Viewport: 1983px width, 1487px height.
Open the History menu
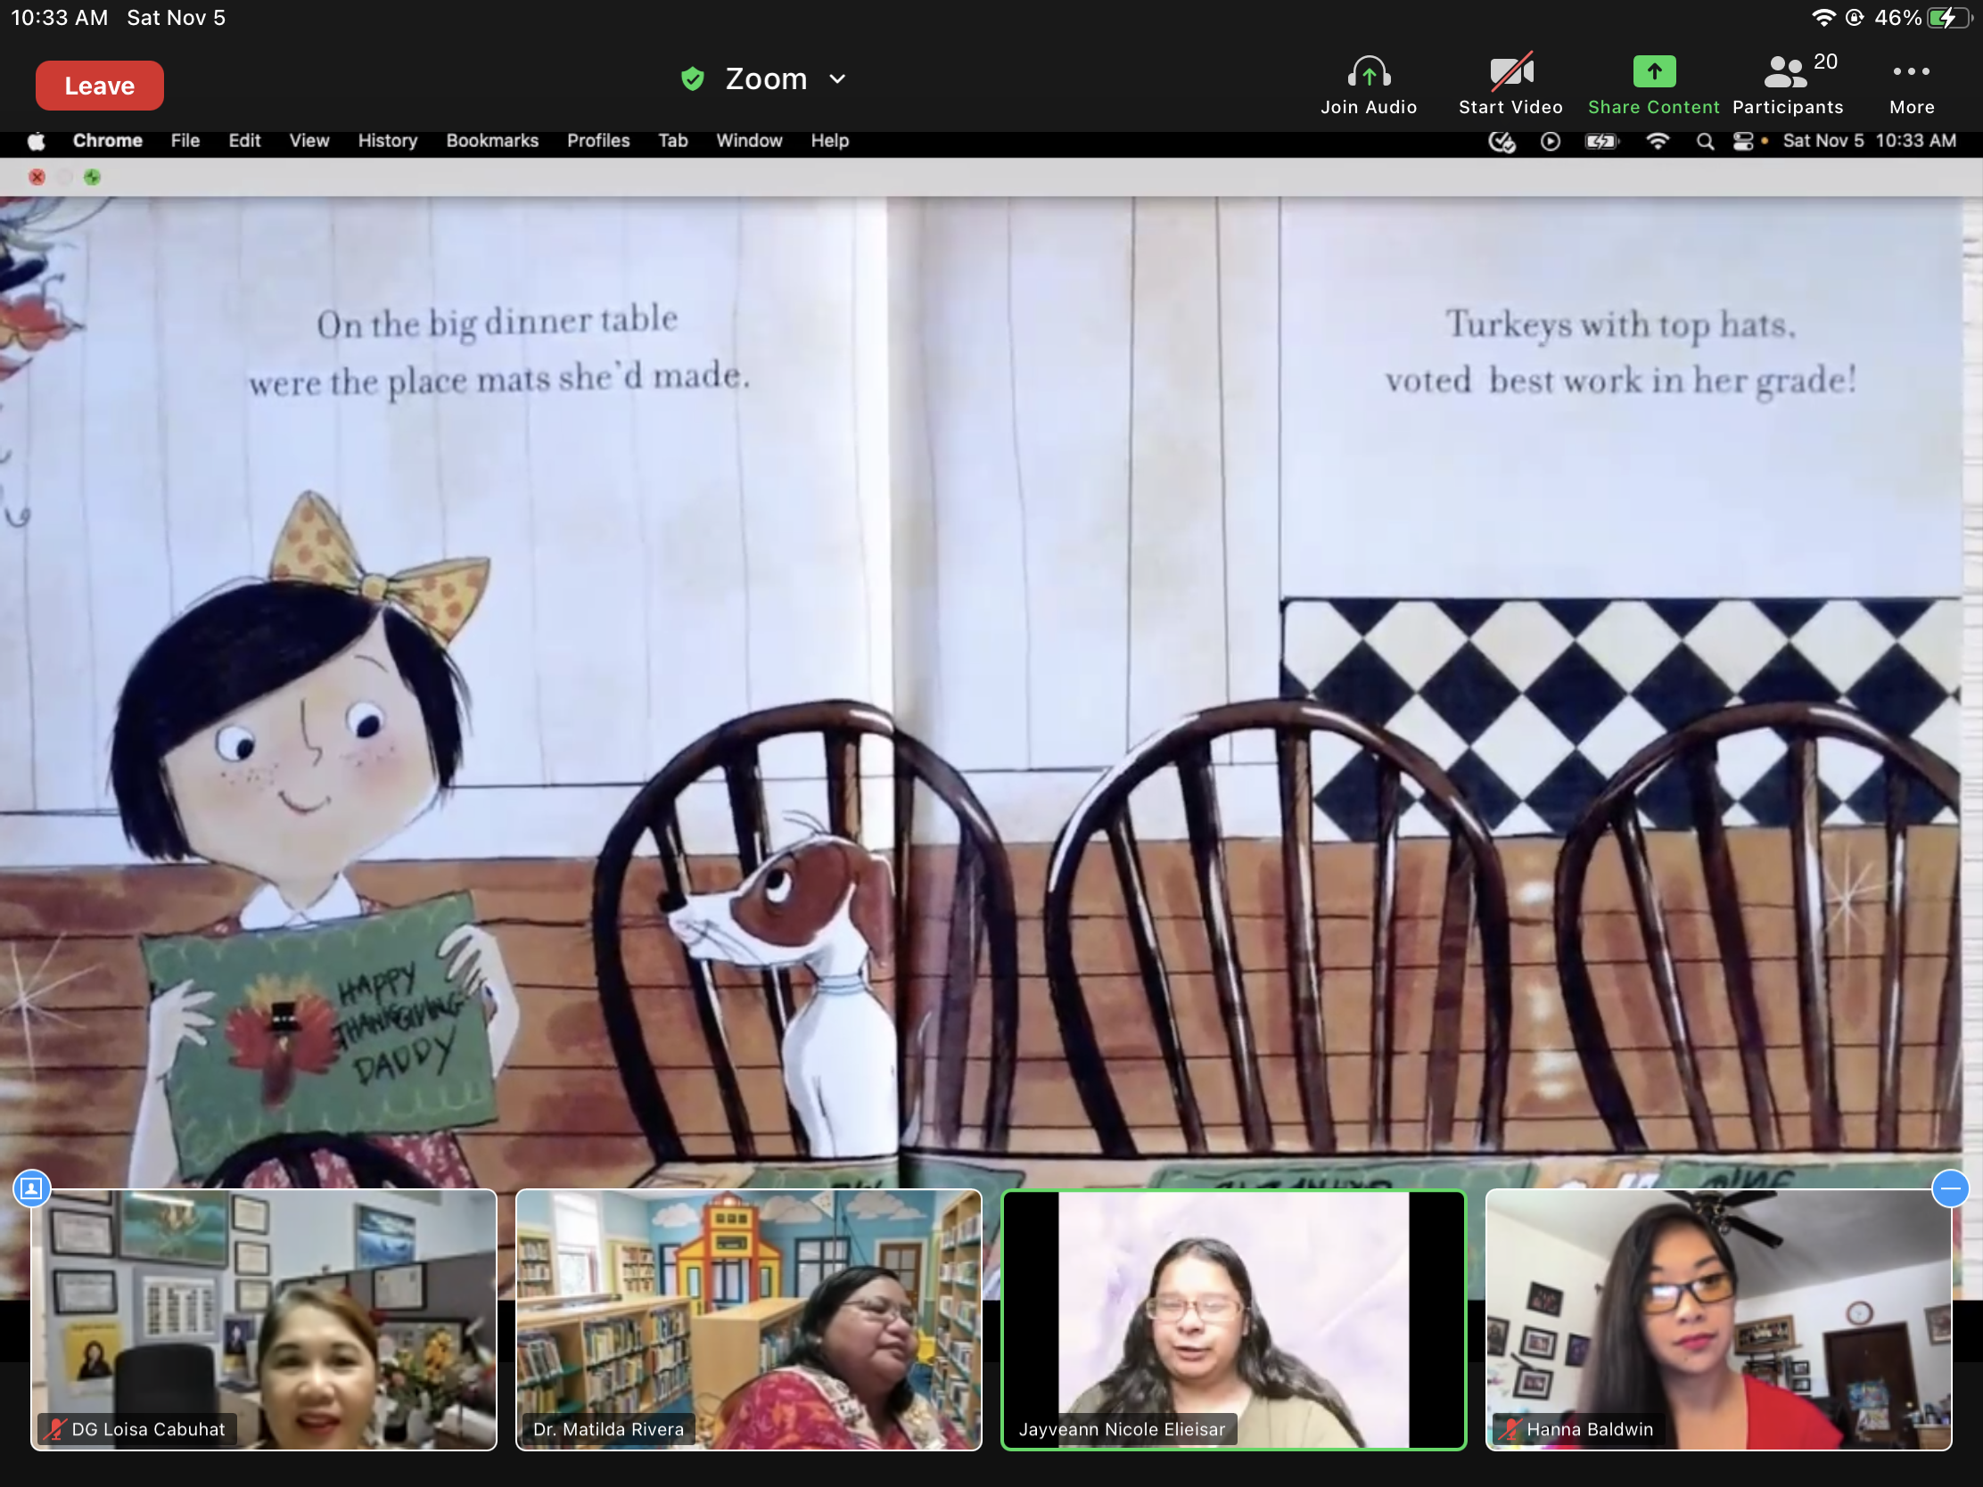[388, 141]
